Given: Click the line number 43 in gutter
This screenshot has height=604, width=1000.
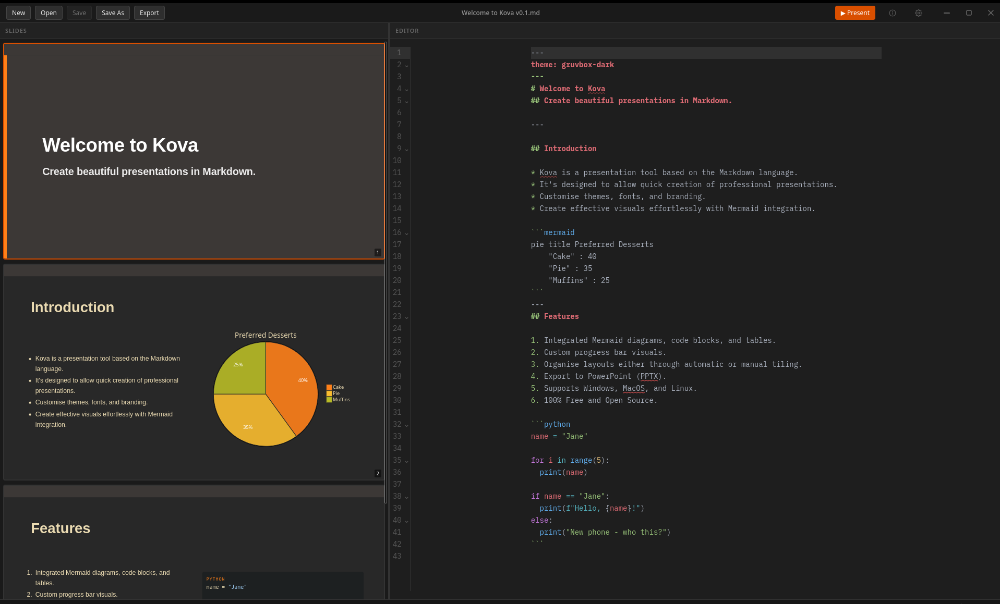Looking at the screenshot, I should 397,556.
